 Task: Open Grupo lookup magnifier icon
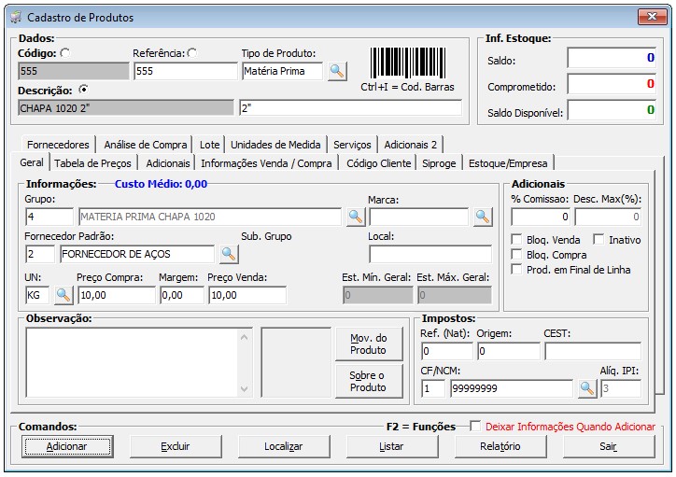click(356, 217)
